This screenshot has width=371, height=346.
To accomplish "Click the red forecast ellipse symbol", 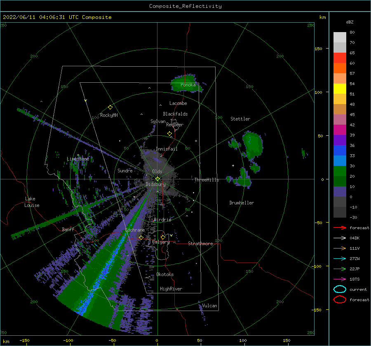I will click(340, 300).
